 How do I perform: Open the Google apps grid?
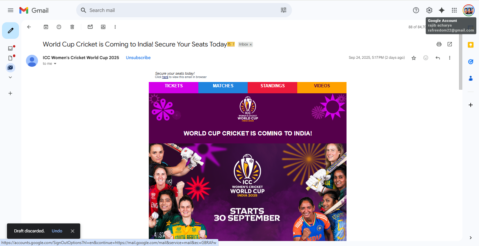click(454, 10)
